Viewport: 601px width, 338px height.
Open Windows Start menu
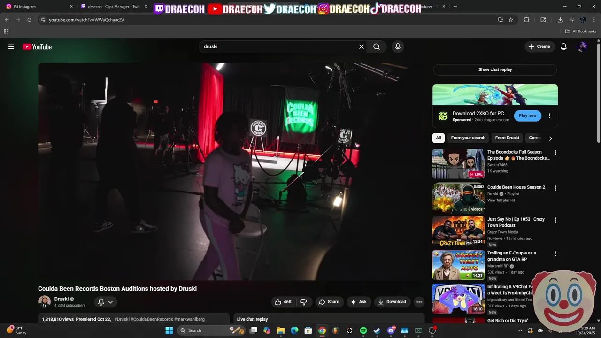pos(169,330)
